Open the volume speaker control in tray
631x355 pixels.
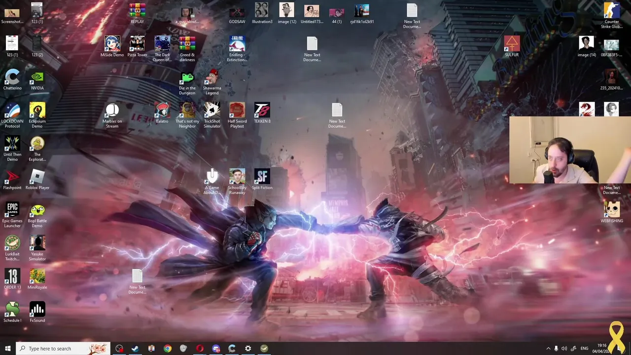564,349
